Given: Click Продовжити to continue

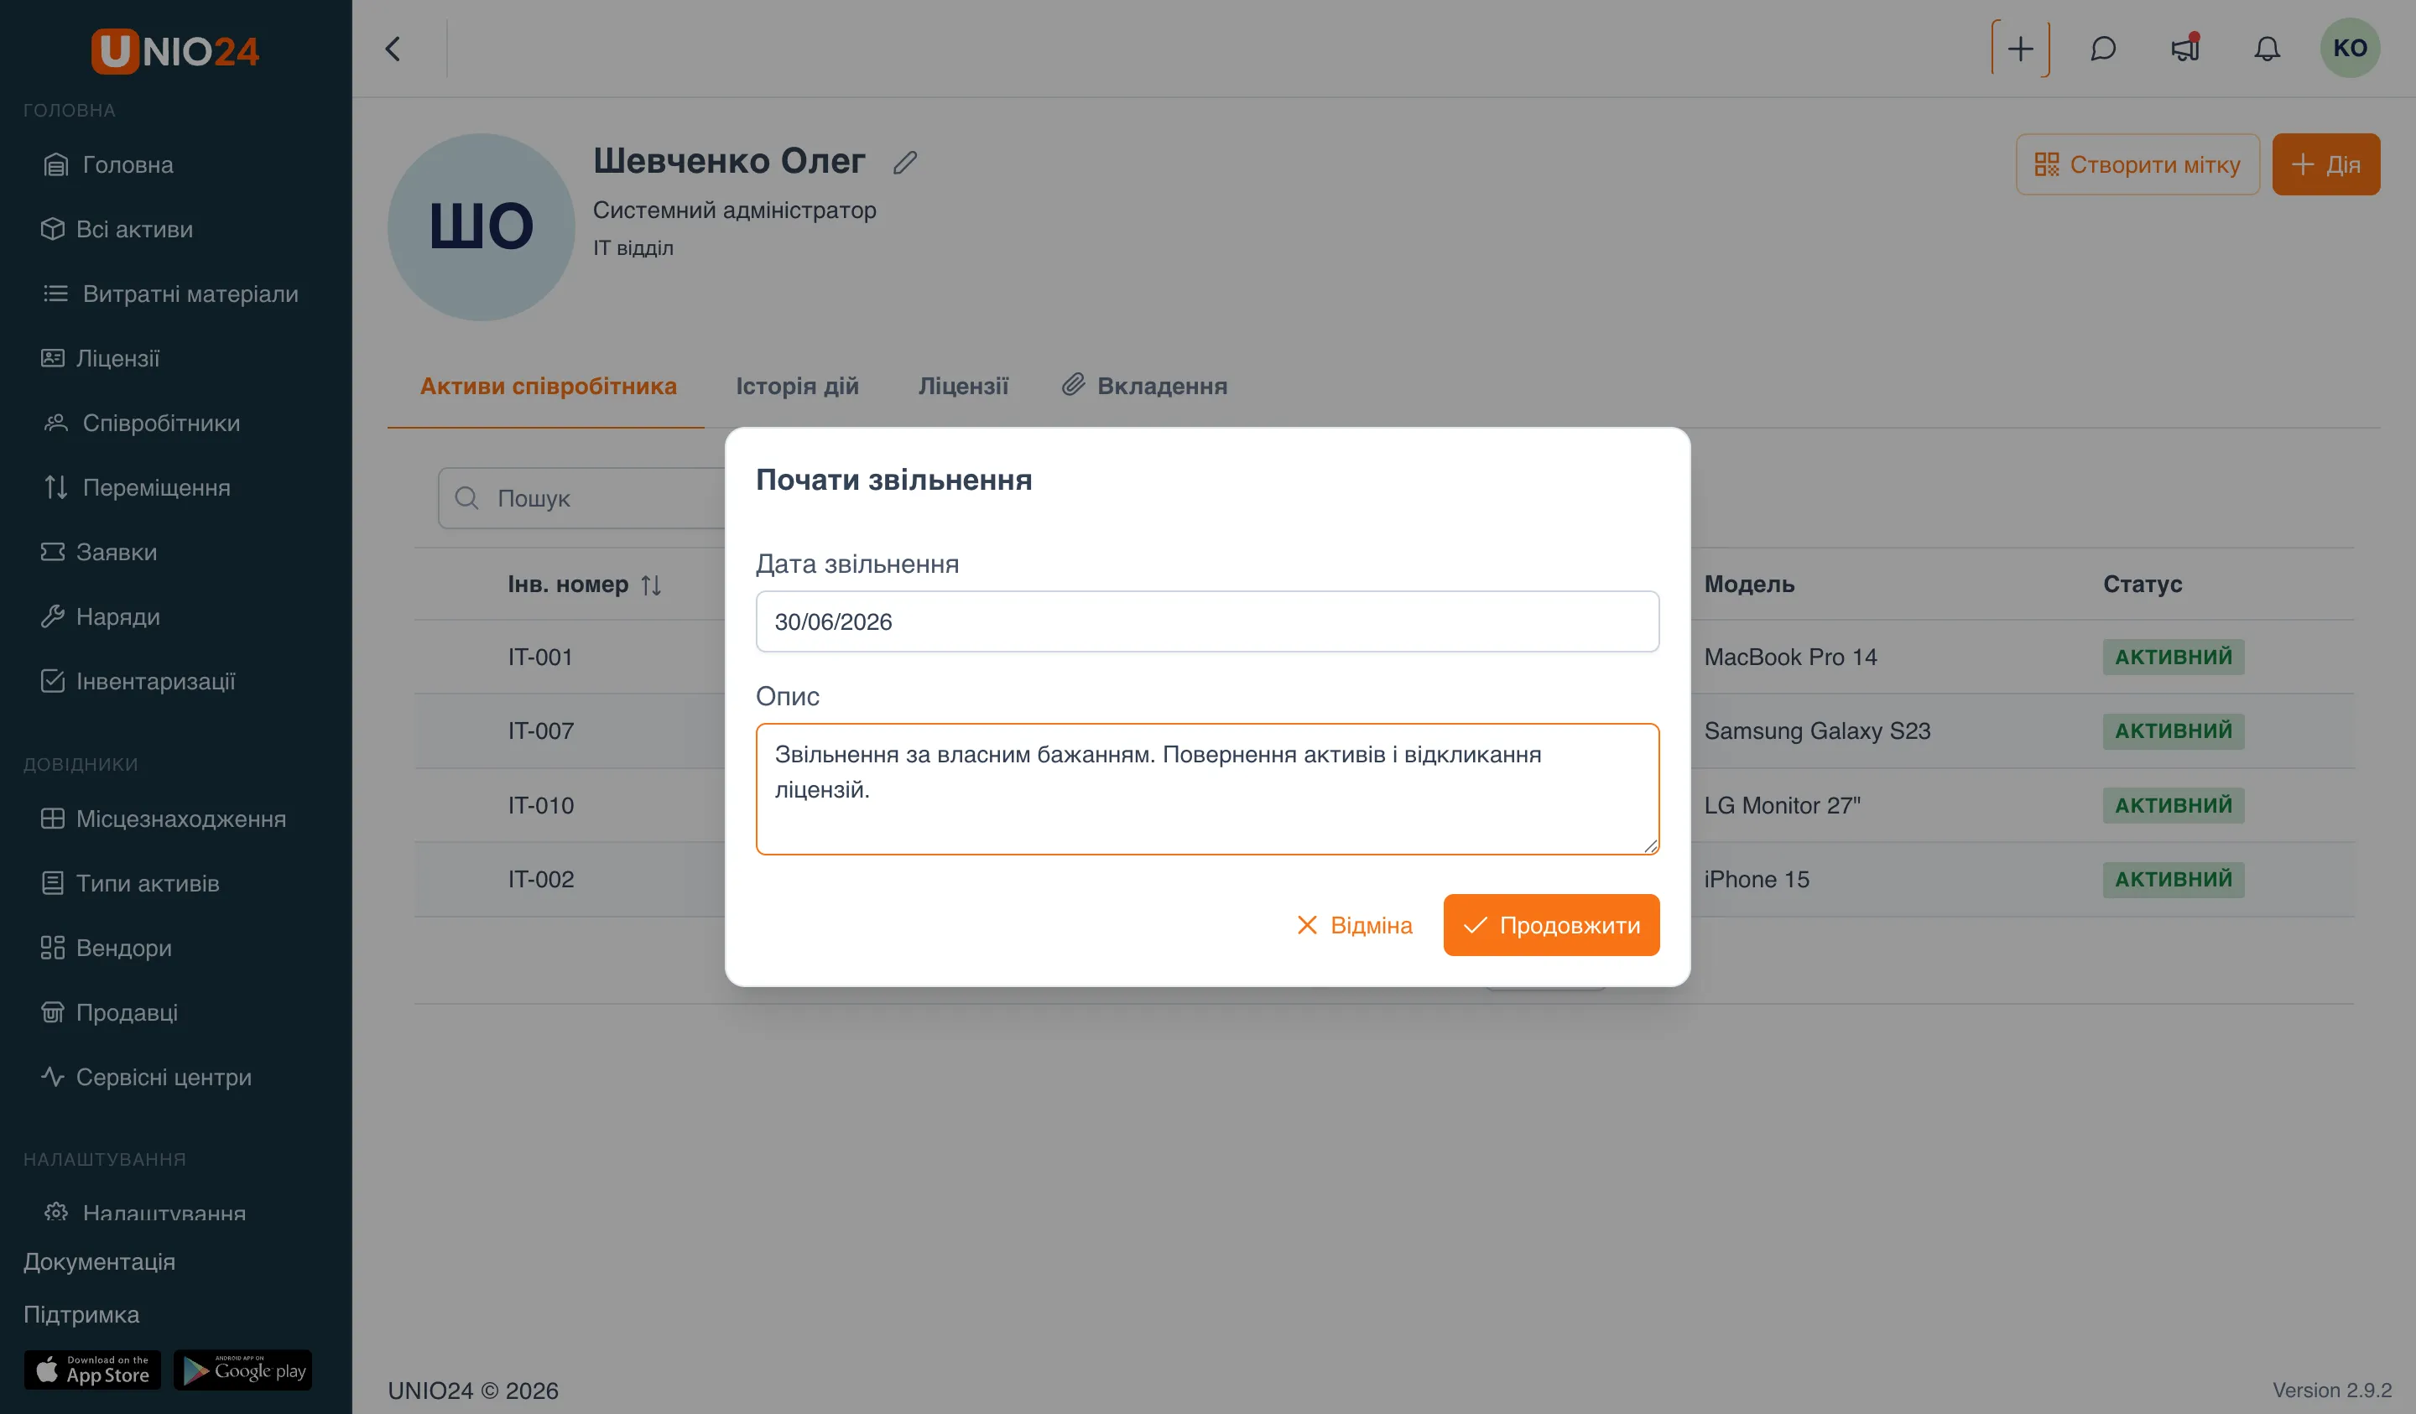Looking at the screenshot, I should [1551, 925].
